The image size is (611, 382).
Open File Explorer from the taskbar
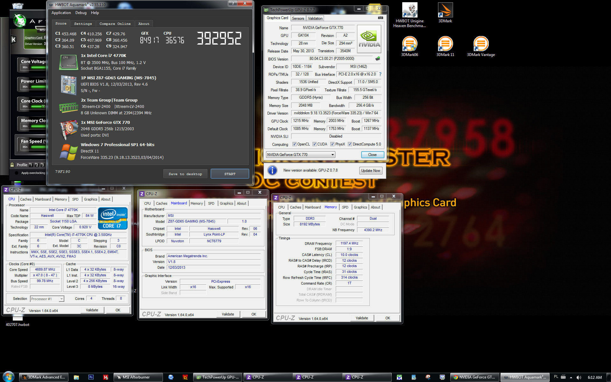click(x=76, y=377)
